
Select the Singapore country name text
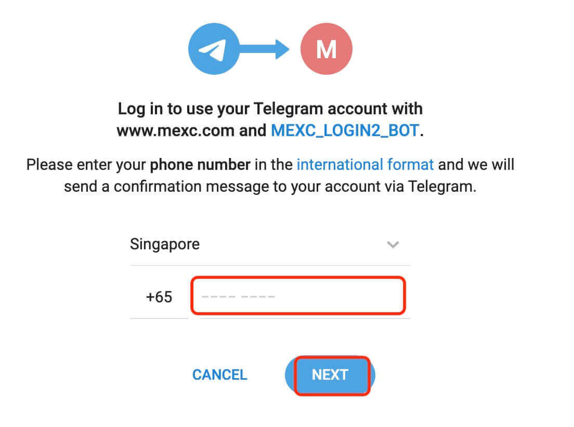click(164, 244)
